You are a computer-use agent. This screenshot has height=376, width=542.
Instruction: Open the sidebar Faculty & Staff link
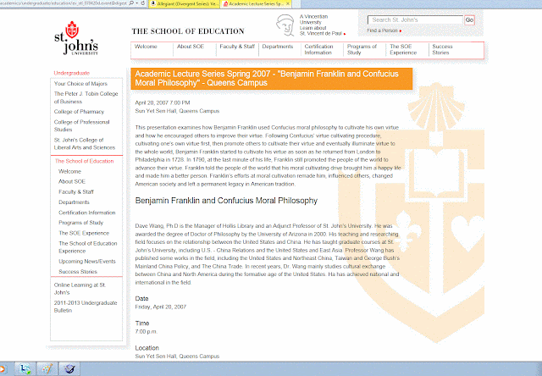click(76, 191)
